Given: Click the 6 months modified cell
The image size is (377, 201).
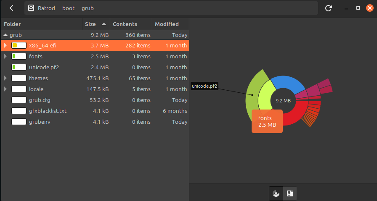Looking at the screenshot, I should tap(175, 111).
